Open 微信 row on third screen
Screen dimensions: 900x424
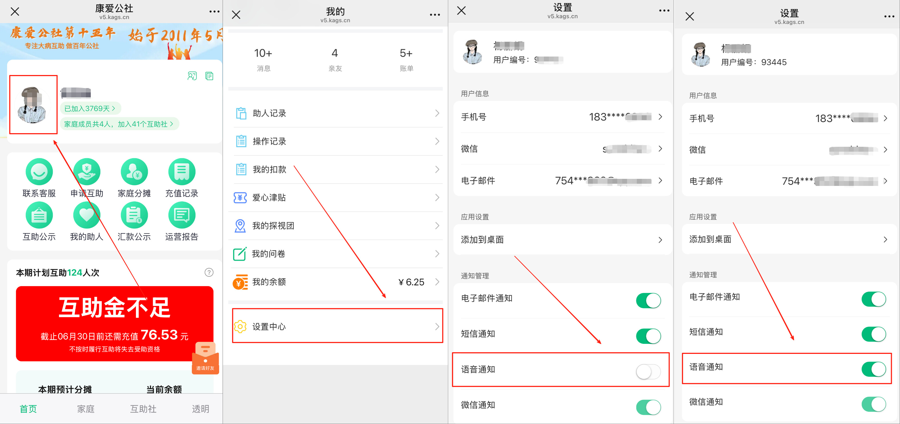tap(562, 149)
